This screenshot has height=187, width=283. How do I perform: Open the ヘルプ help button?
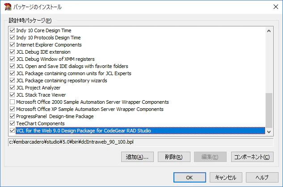262,178
